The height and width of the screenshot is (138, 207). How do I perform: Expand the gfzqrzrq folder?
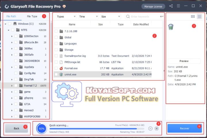12,98
